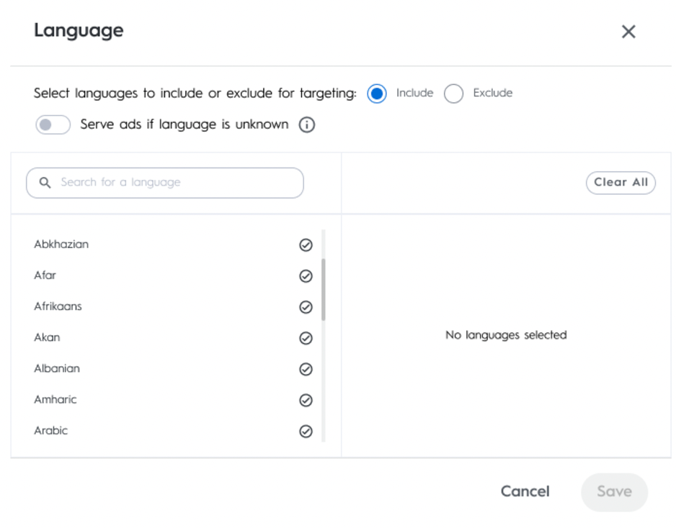The image size is (676, 528).
Task: Select Amharic using its checkmark icon
Action: tap(306, 400)
